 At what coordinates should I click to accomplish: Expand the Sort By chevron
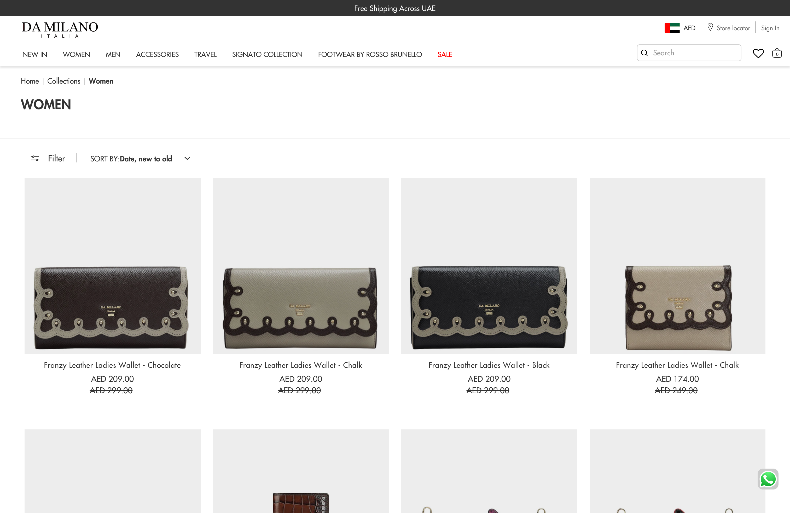pos(187,158)
